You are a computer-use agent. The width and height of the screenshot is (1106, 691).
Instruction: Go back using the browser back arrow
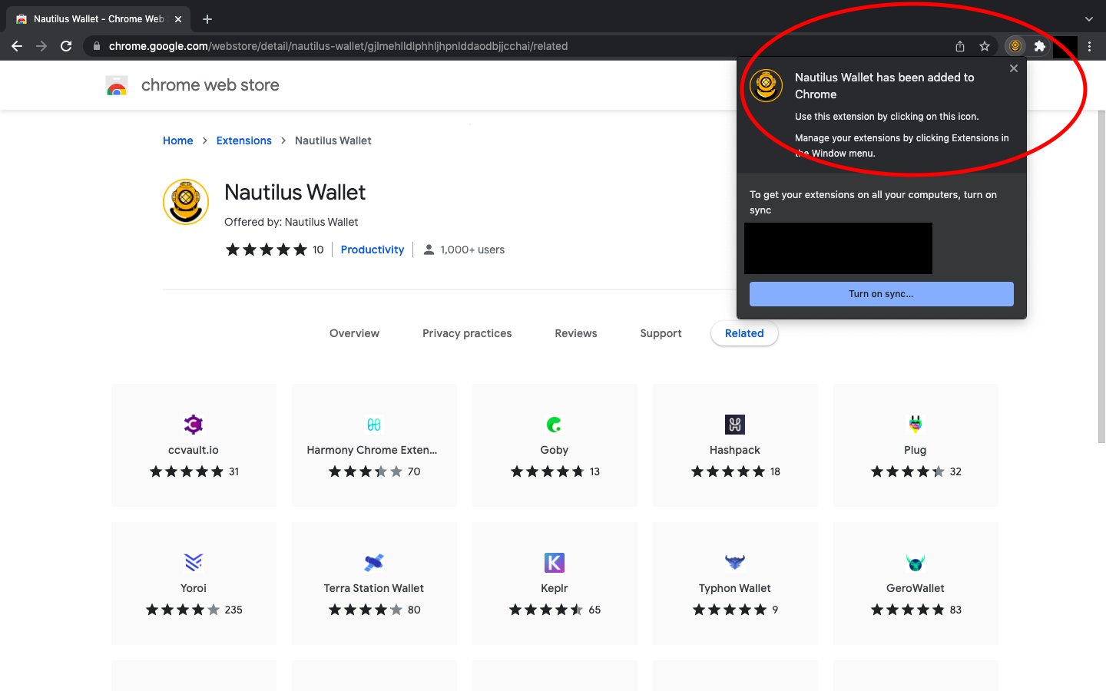(x=17, y=46)
